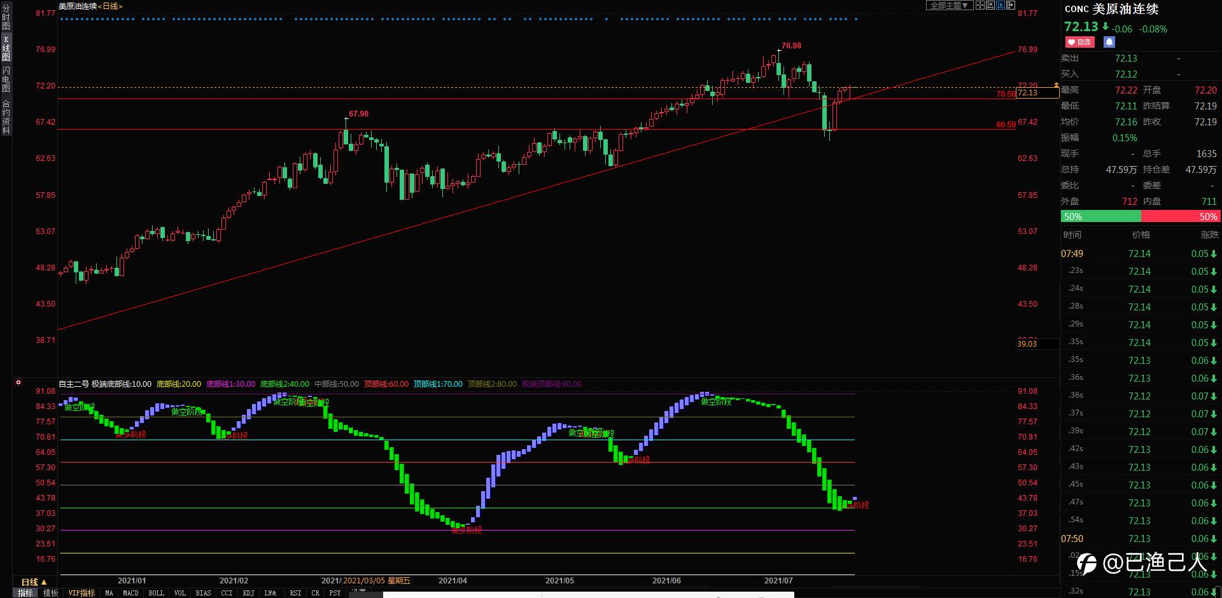Click the 07:50 tick row
The height and width of the screenshot is (598, 1222).
point(1141,539)
